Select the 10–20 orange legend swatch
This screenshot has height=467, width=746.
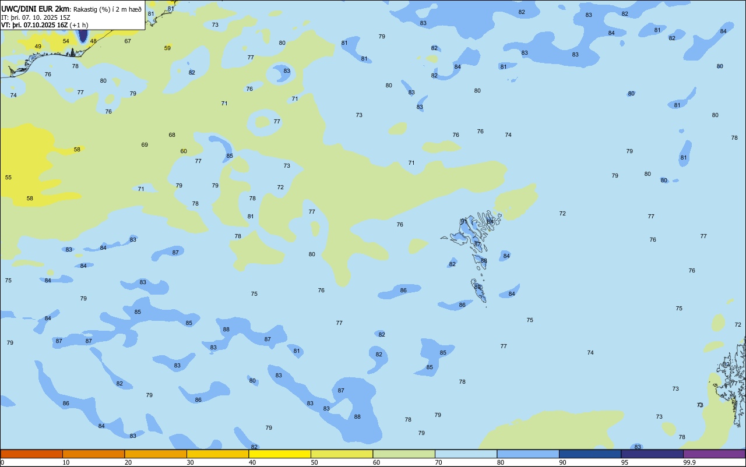tap(93, 454)
